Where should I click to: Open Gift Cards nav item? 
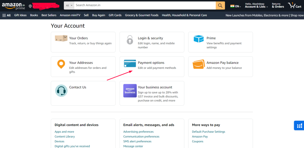115,15
